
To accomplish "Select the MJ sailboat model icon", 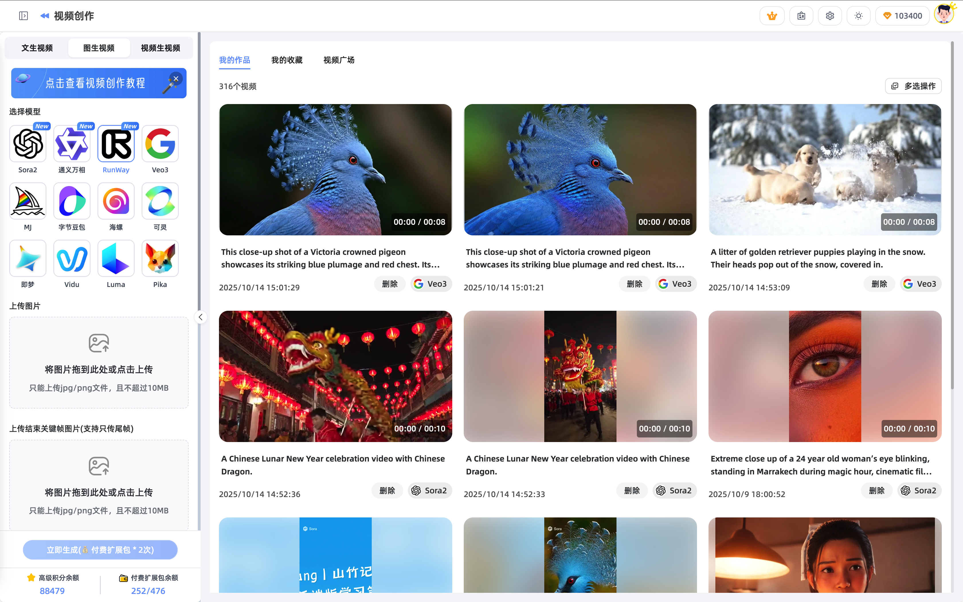I will [x=28, y=201].
